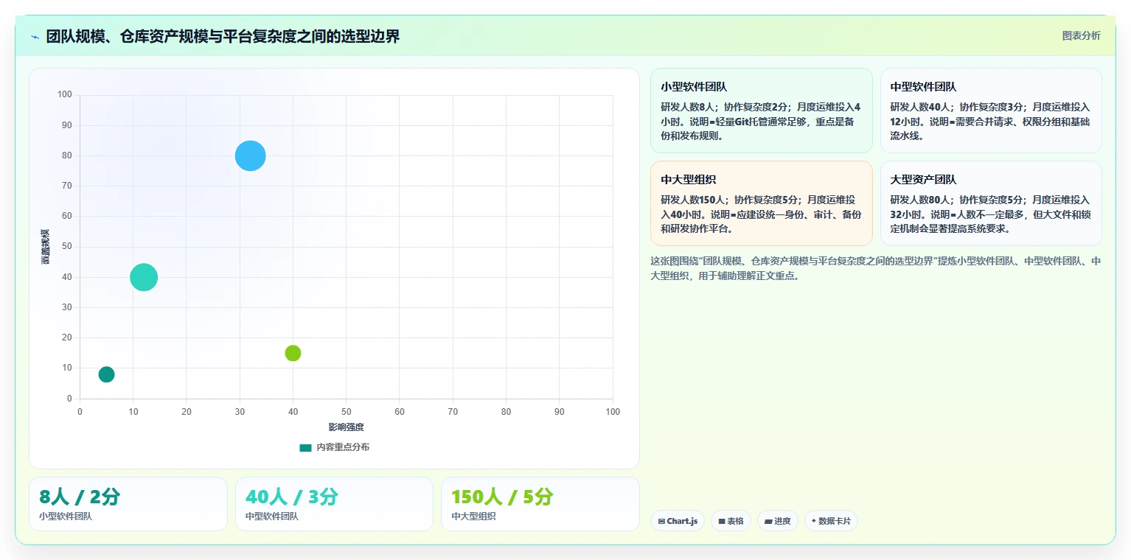Viewport: 1131px width, 560px height.
Task: Click the lightning icon beside the header title
Action: coord(35,37)
